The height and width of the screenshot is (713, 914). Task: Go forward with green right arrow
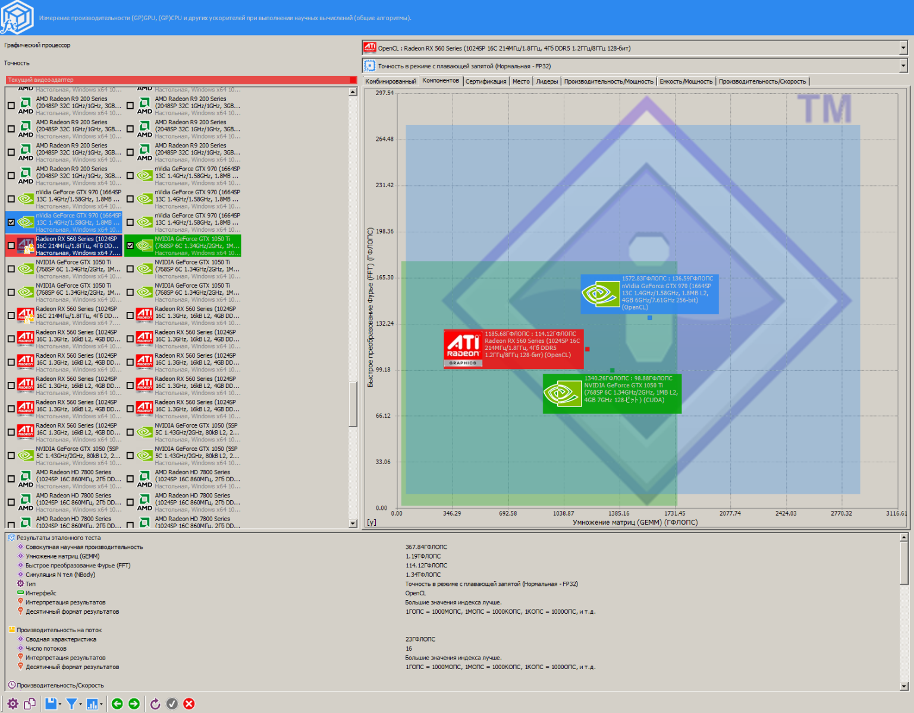[x=134, y=704]
